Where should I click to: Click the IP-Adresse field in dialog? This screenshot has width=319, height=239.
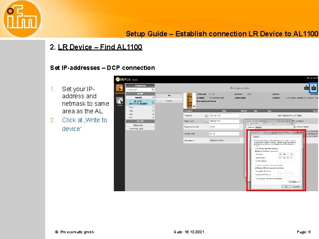pos(286,154)
